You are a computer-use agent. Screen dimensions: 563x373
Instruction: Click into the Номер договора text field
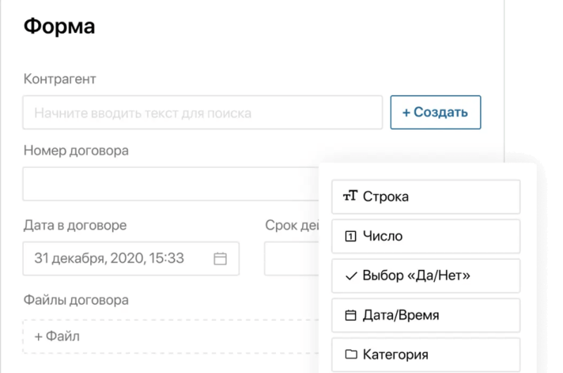click(169, 184)
